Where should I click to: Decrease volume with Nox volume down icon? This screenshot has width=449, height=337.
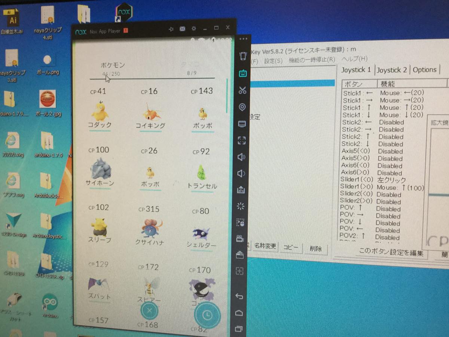click(x=241, y=173)
